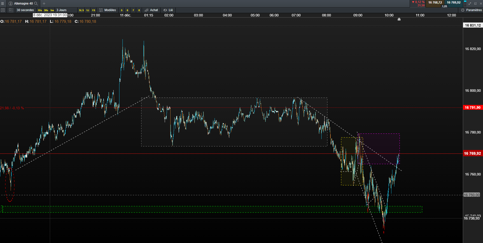
Task: Click the cursor date label 8 déc. 2023 19:31:00
Action: point(50,15)
